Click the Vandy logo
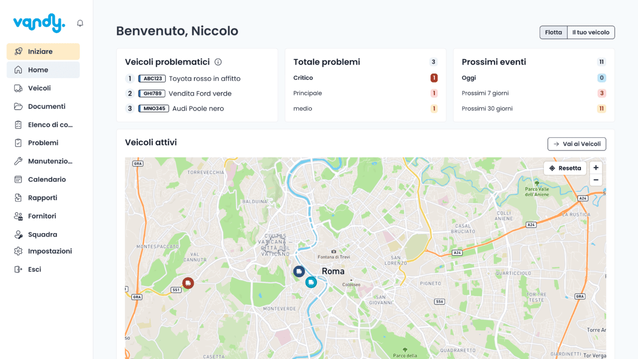 (39, 23)
